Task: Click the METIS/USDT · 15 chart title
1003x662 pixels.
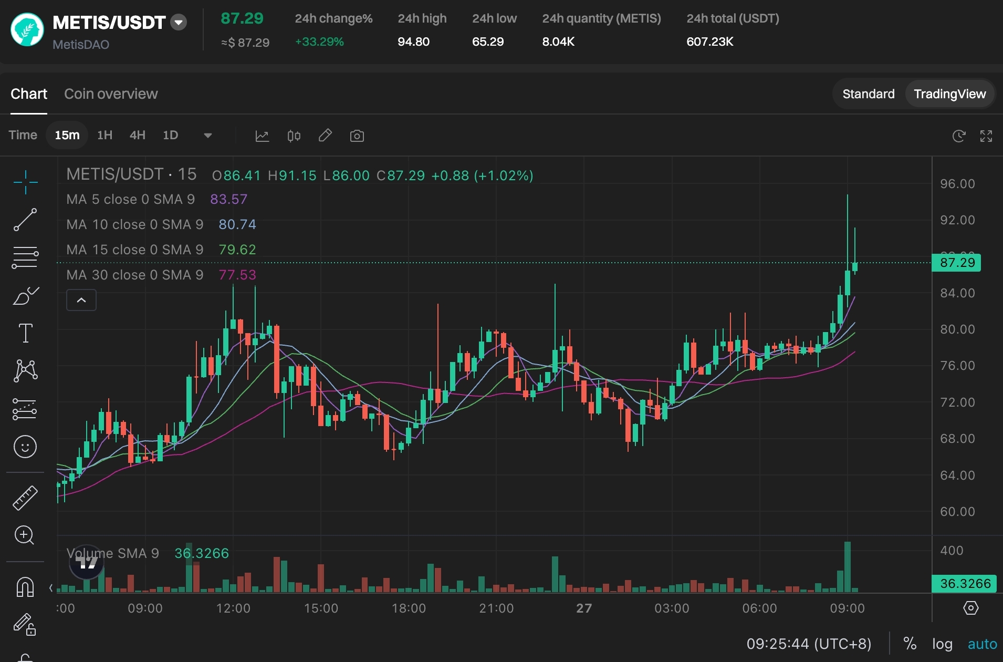Action: [x=131, y=174]
